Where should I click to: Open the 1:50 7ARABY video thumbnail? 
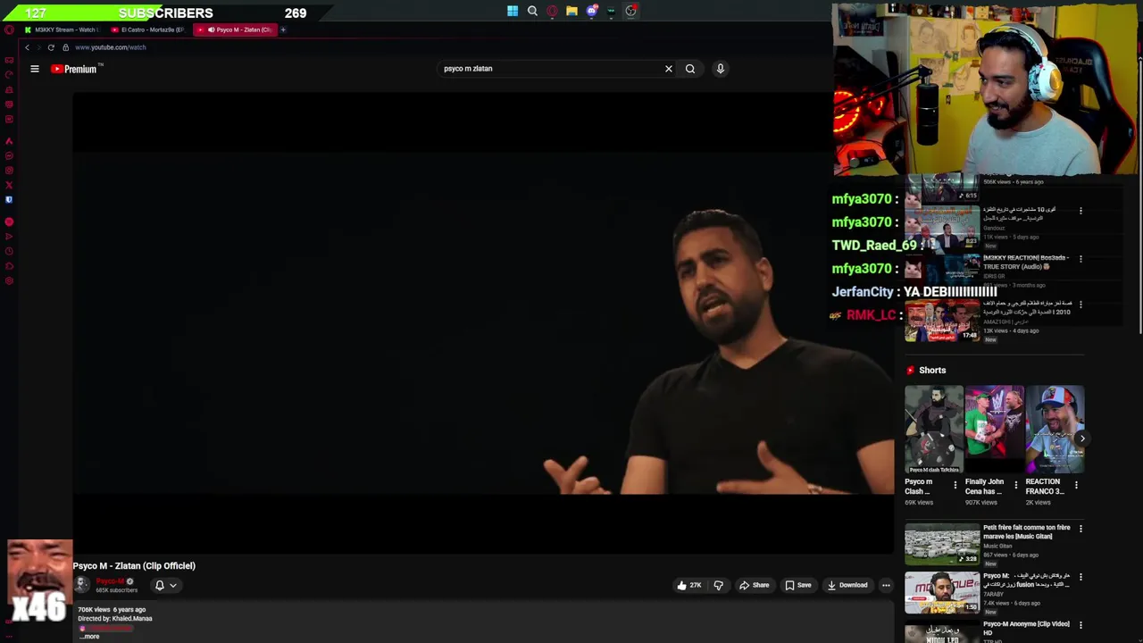pos(942,593)
